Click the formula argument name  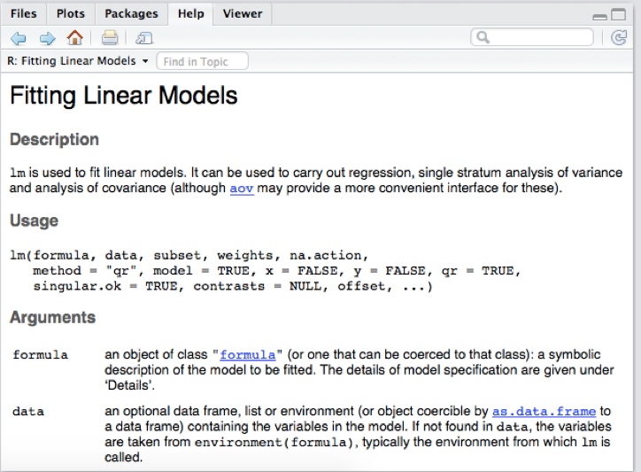pyautogui.click(x=41, y=354)
